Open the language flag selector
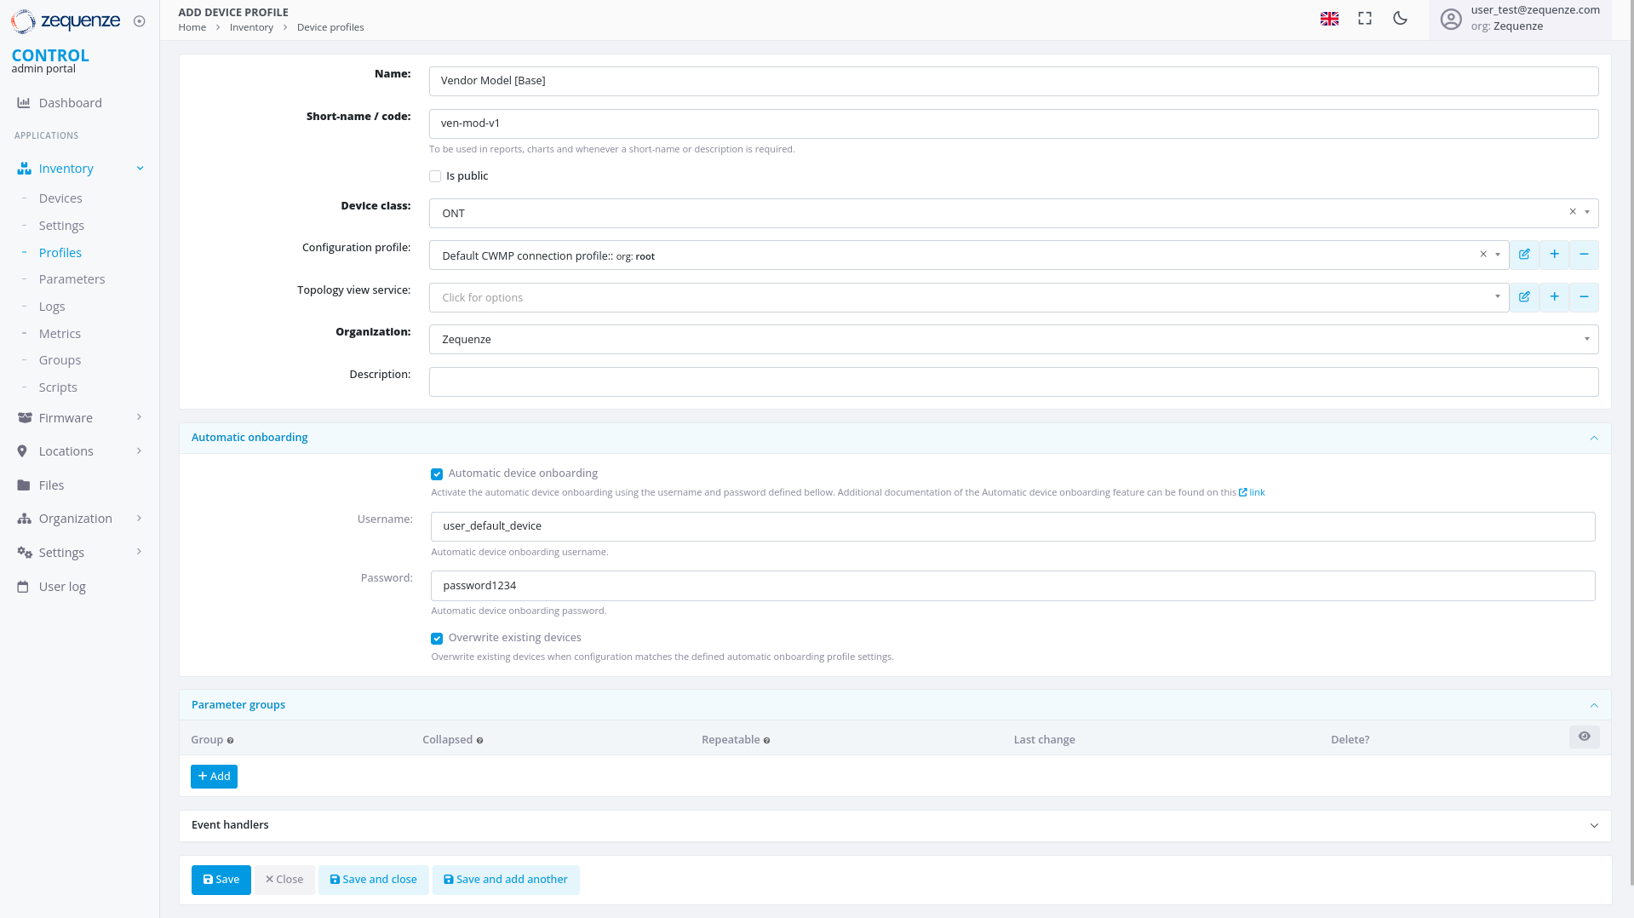This screenshot has width=1634, height=918. pyautogui.click(x=1329, y=19)
